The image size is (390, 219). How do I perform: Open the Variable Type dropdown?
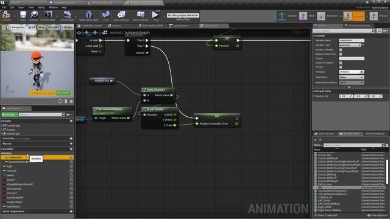click(x=350, y=45)
